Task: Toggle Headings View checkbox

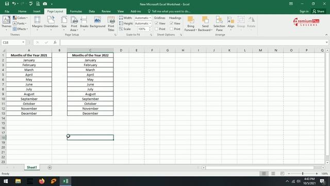Action: click(x=171, y=23)
